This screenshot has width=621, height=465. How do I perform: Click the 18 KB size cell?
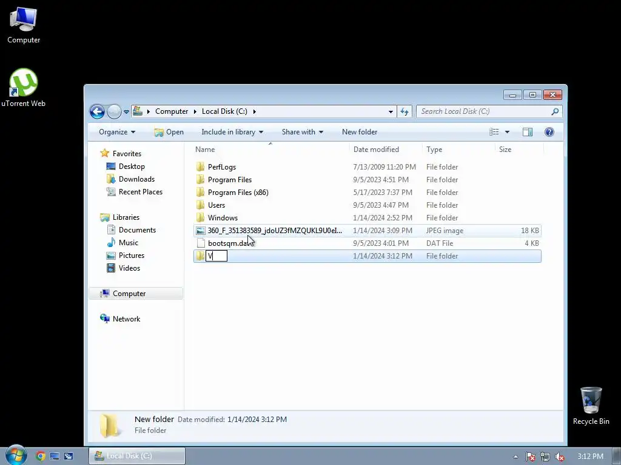tap(530, 231)
